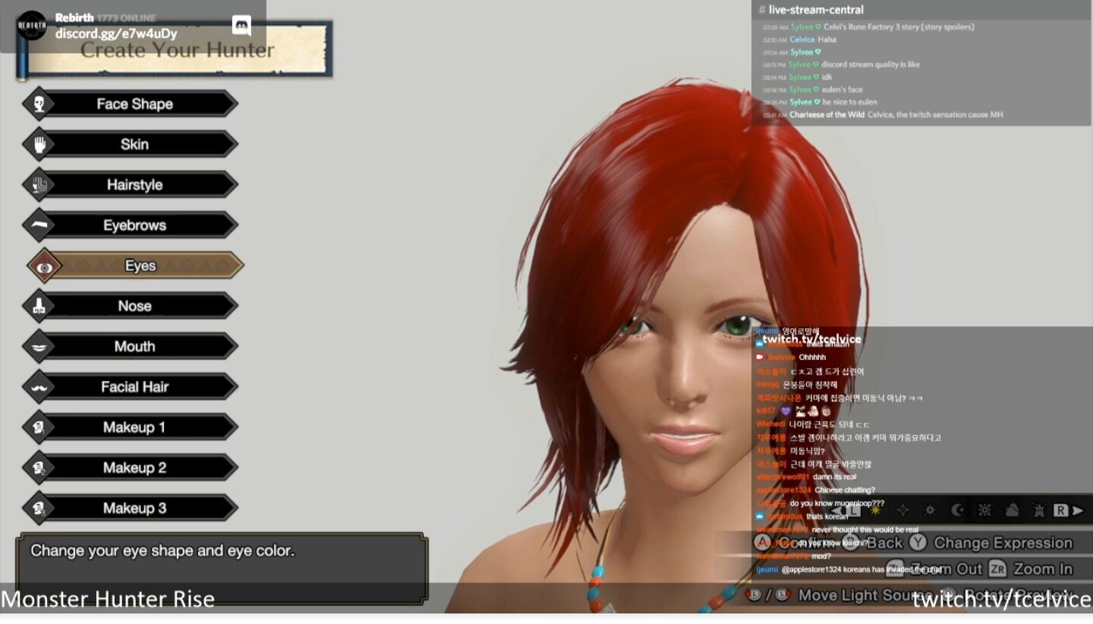Open the discord.gg/e7w4uDy invite link
This screenshot has width=1093, height=624.
coord(116,33)
